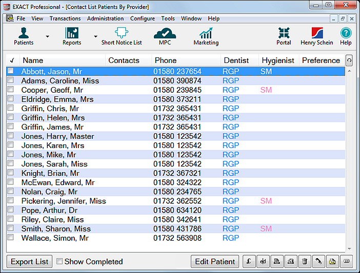360x273 pixels.
Task: Select patient row Jones, Sarah, Miss
Action: 176,164
